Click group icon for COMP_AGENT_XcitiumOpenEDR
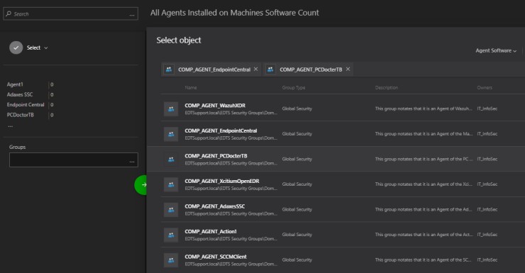Screen dimensions: 525x273 171,184
